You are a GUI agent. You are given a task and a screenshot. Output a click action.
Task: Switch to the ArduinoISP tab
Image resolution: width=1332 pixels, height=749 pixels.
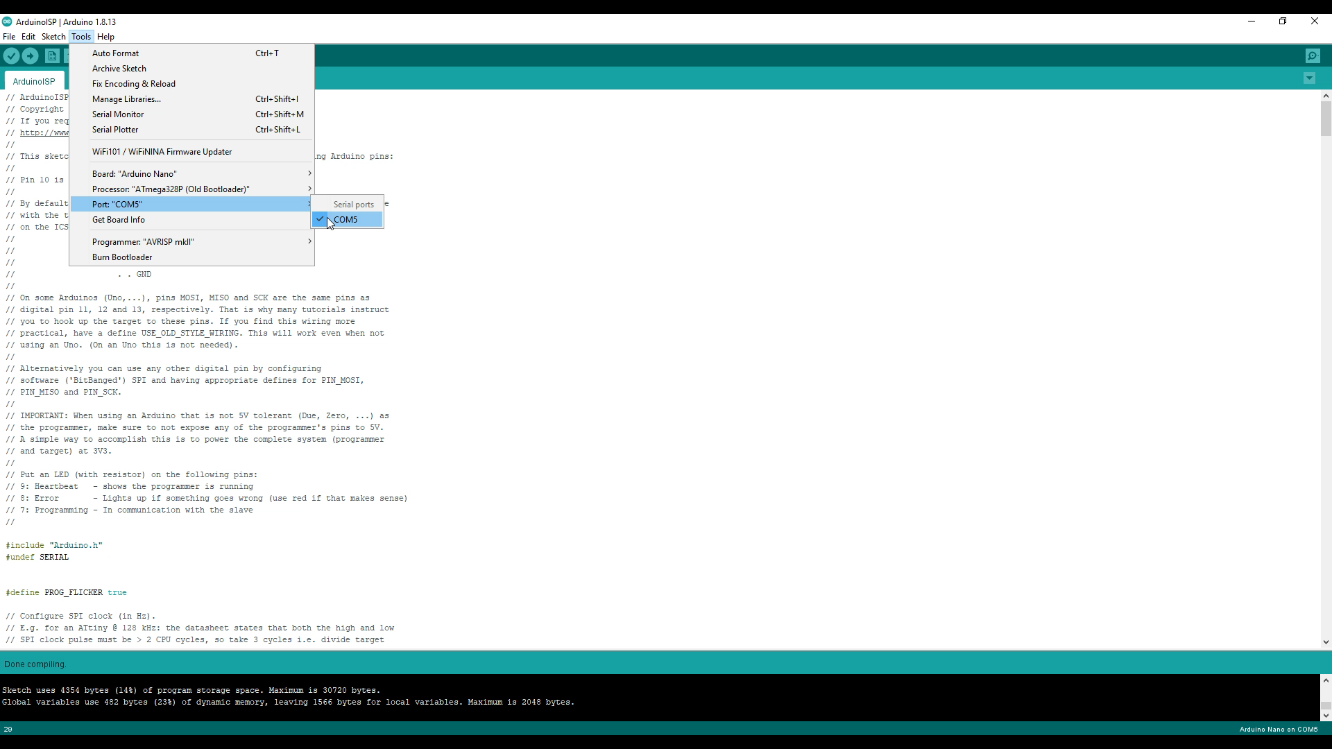coord(34,82)
